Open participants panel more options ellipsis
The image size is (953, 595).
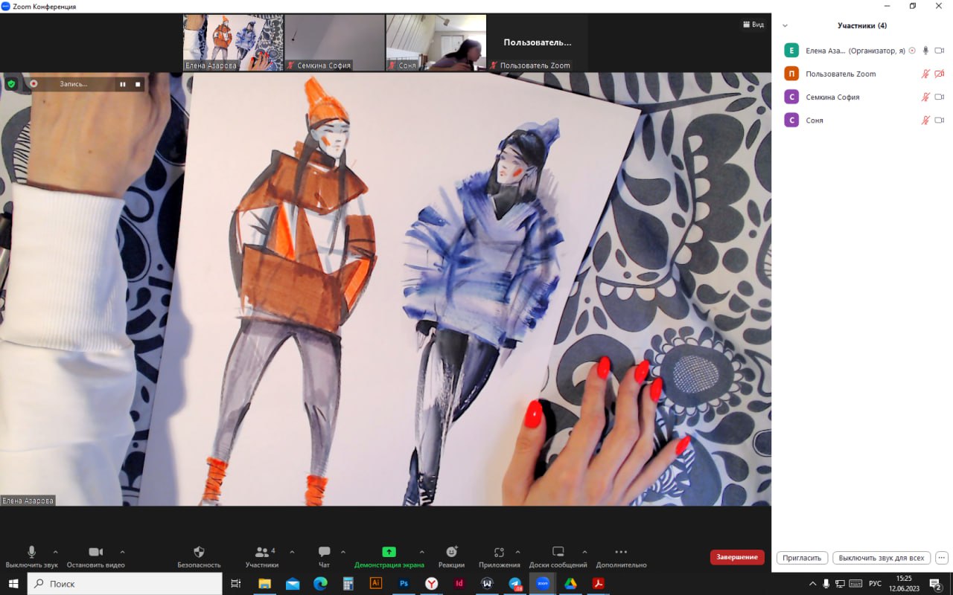tap(942, 558)
